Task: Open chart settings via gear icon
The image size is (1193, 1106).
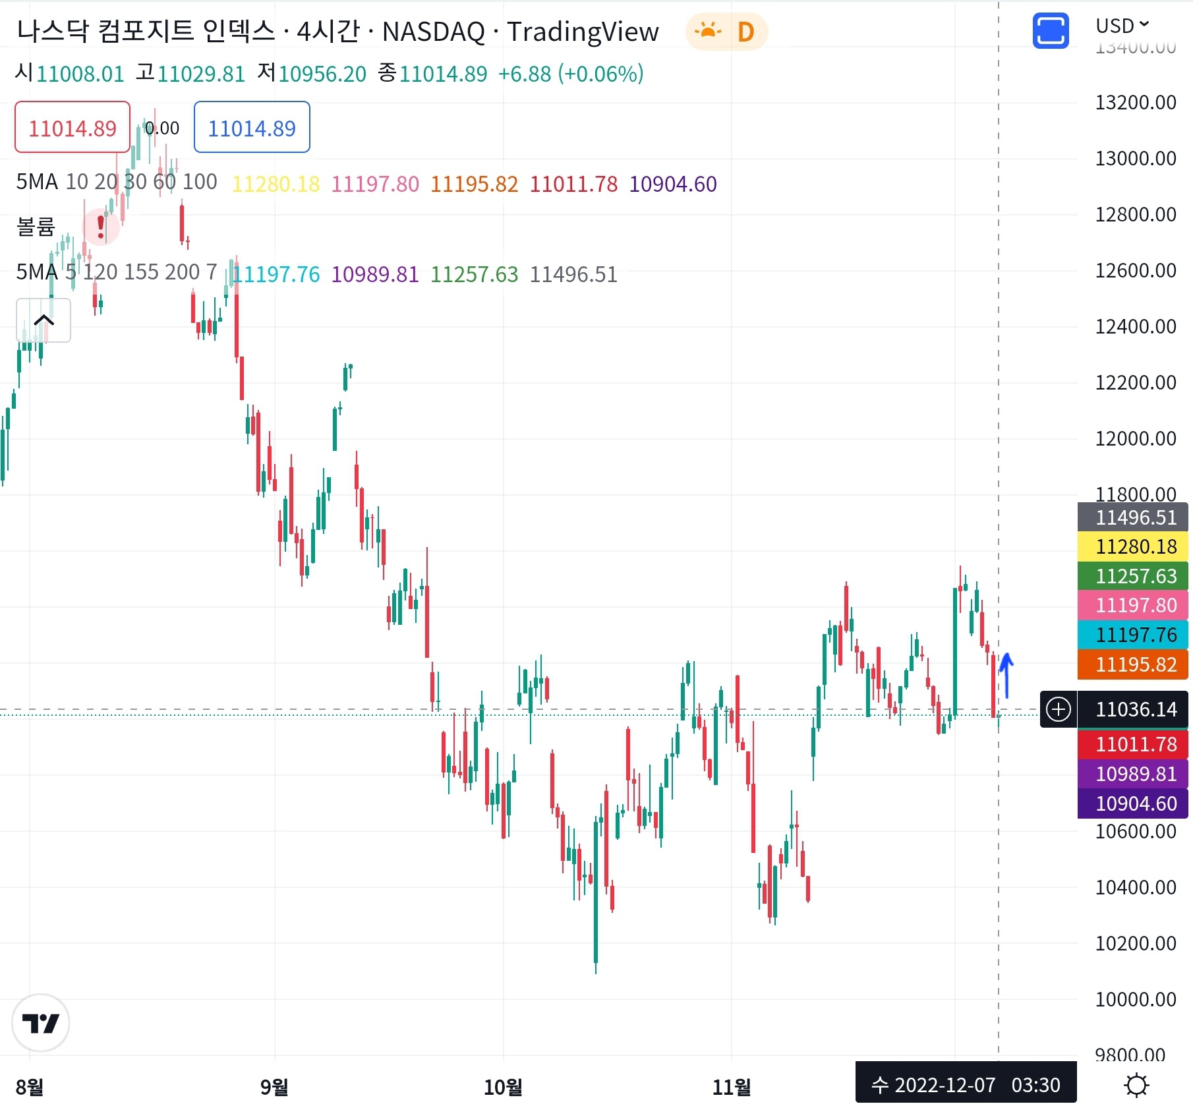Action: coord(1136,1084)
